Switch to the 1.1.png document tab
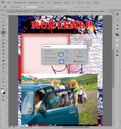121x129 pixels. coord(18,11)
